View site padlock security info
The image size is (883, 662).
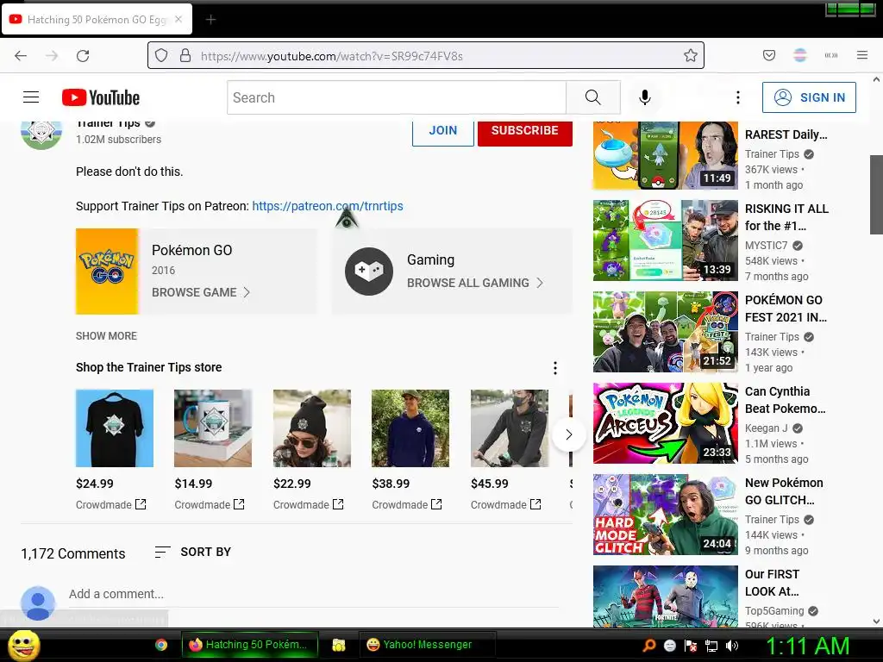point(185,55)
